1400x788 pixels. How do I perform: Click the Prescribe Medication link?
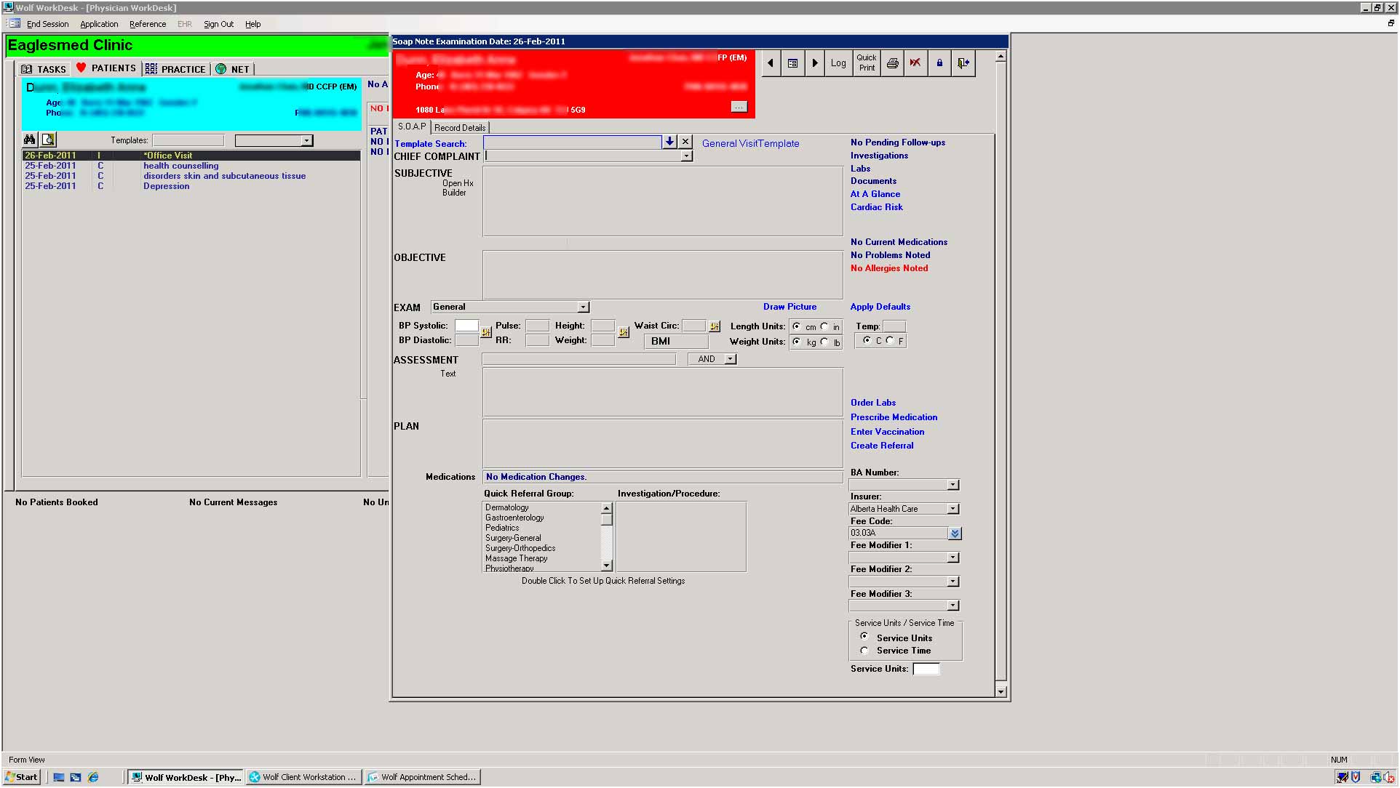(x=894, y=417)
